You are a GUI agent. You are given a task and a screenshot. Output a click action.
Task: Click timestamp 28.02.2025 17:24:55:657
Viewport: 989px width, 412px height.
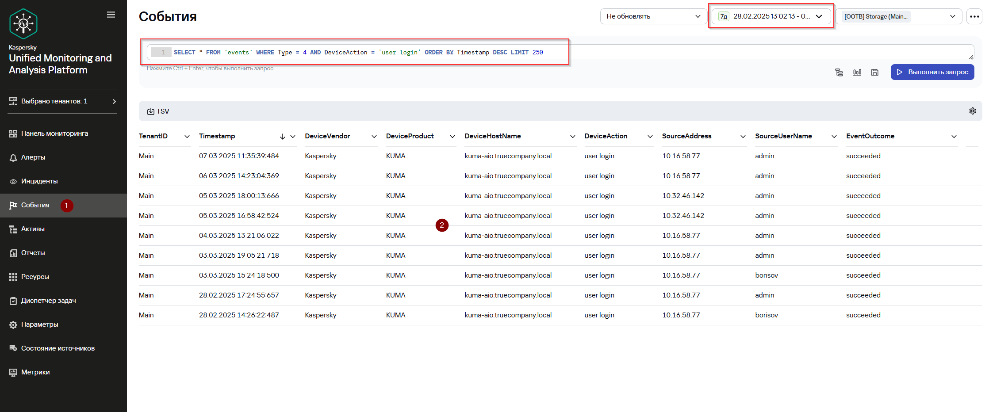click(239, 295)
